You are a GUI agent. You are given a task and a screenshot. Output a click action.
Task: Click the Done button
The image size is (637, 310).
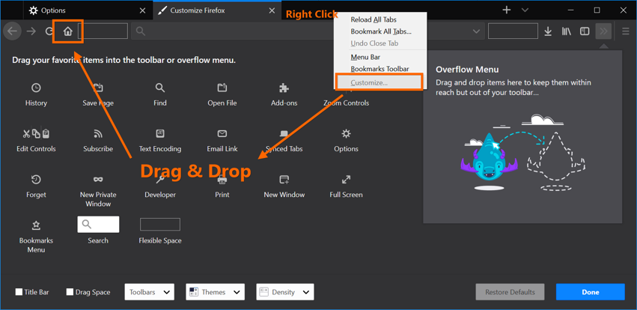pos(590,292)
